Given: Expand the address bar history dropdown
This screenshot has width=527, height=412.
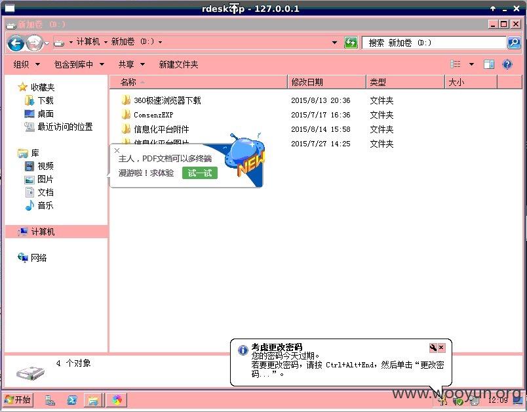Looking at the screenshot, I should point(335,43).
